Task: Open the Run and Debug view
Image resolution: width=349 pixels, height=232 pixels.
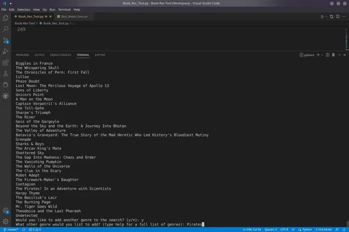Action: [x=6, y=51]
